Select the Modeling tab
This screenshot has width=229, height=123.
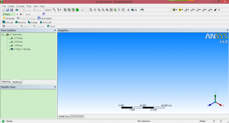(x=17, y=82)
